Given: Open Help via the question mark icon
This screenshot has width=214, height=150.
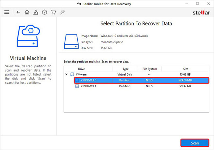Looking at the screenshot, I should [x=44, y=12].
